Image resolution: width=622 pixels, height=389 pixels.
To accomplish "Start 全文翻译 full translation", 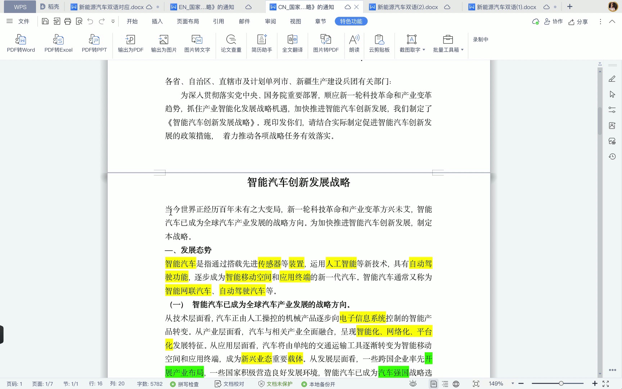I will [292, 44].
